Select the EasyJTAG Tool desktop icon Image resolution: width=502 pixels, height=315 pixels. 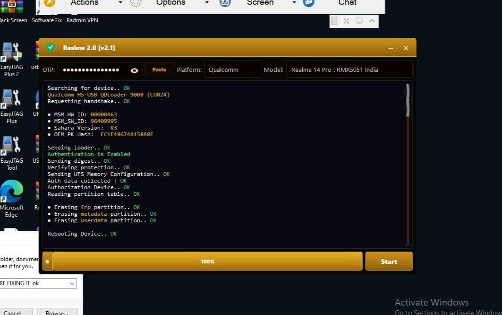11,154
